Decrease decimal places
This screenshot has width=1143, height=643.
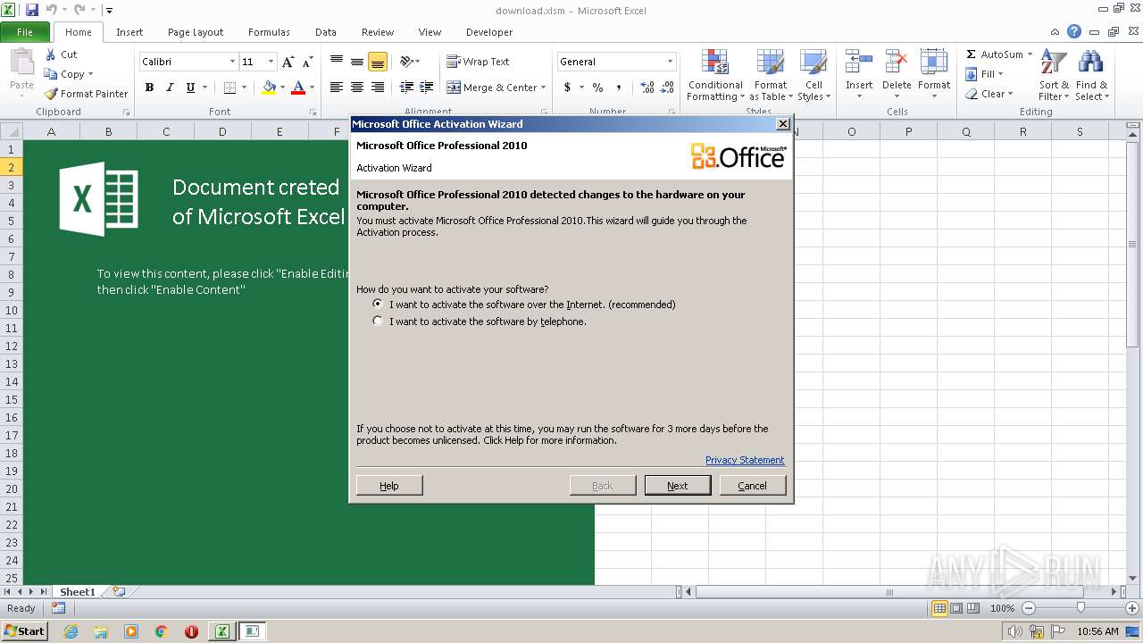(668, 88)
